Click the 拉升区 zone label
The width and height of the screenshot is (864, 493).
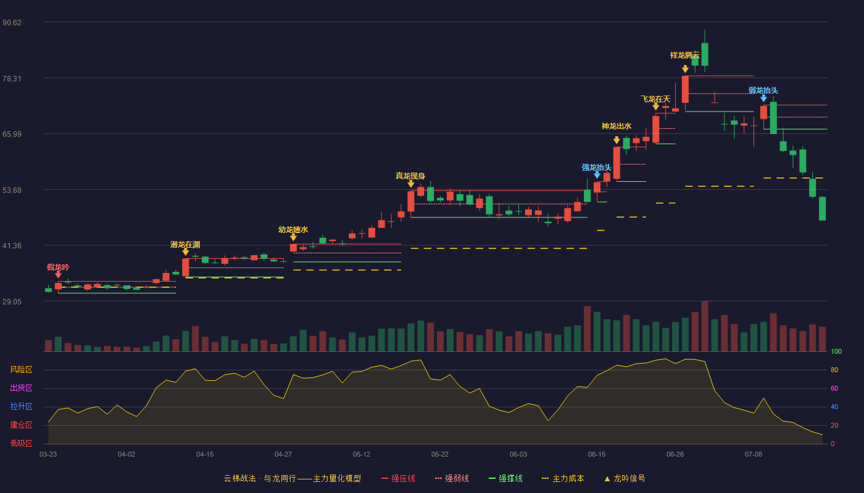21,407
